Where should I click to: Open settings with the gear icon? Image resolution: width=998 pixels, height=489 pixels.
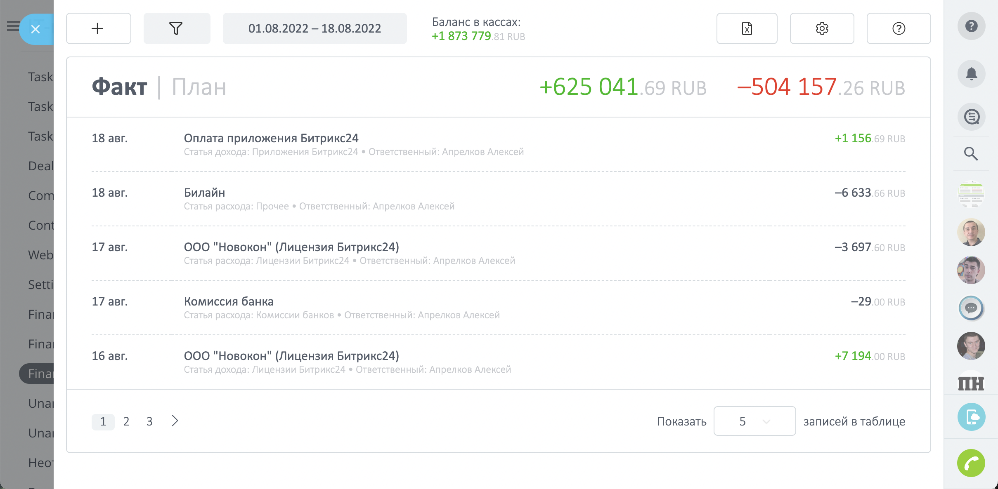(822, 28)
